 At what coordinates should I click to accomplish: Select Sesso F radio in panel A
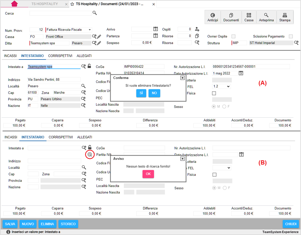[224, 106]
